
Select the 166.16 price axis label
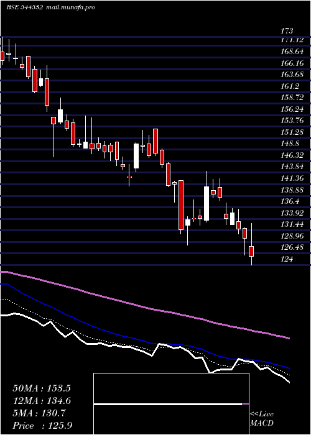point(292,63)
